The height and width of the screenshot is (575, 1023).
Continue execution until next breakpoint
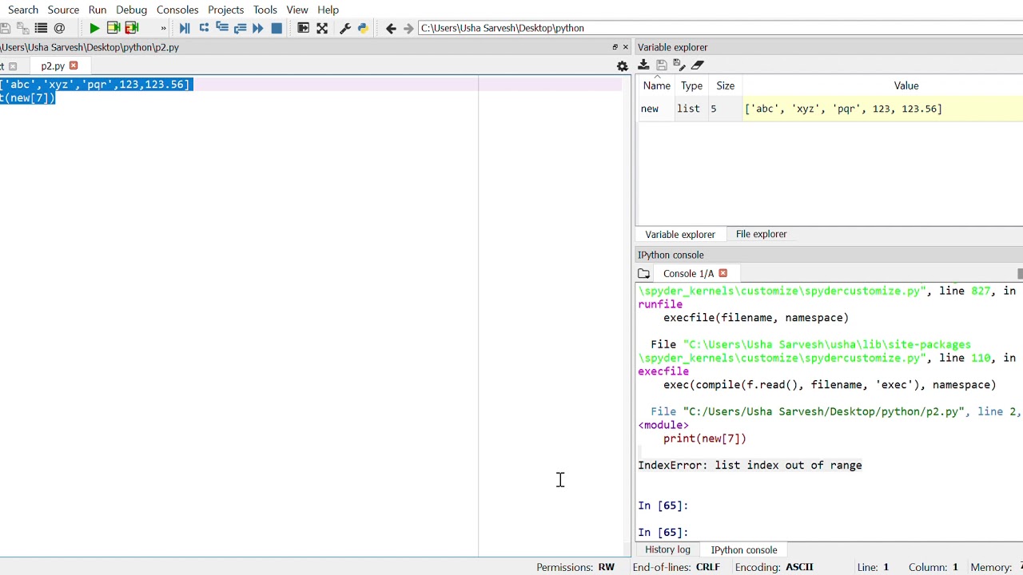tap(258, 28)
